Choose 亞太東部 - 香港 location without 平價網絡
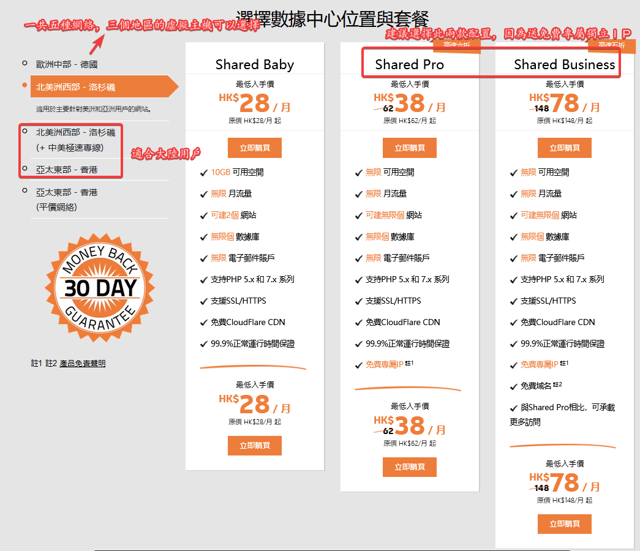The image size is (640, 551). [x=67, y=170]
